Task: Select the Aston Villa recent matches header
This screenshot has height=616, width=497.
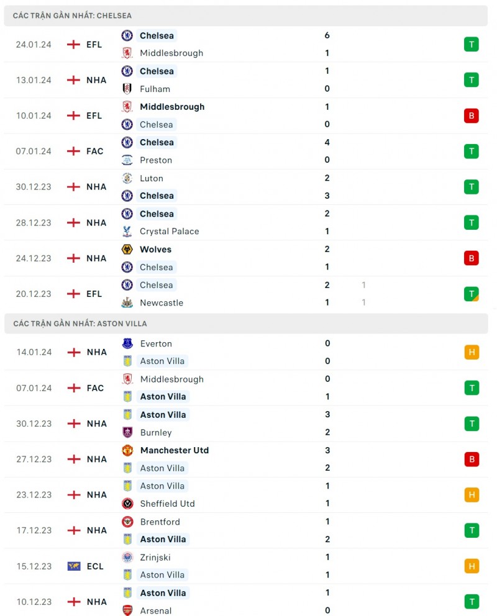Action: point(80,324)
